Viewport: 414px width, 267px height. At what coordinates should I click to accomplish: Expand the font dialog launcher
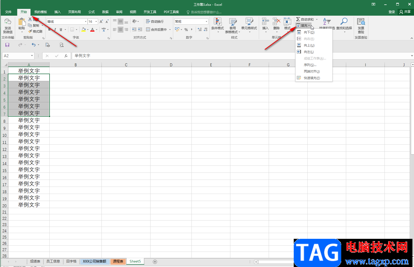(109, 38)
